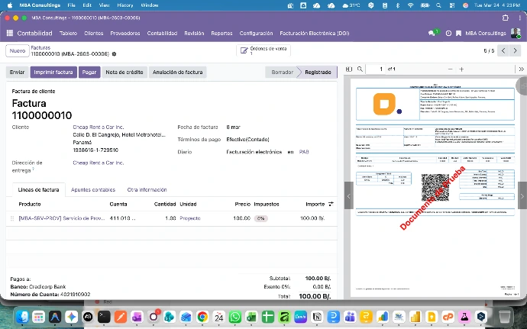This screenshot has width=527, height=329.
Task: Click the Imprimir factura button
Action: [53, 73]
